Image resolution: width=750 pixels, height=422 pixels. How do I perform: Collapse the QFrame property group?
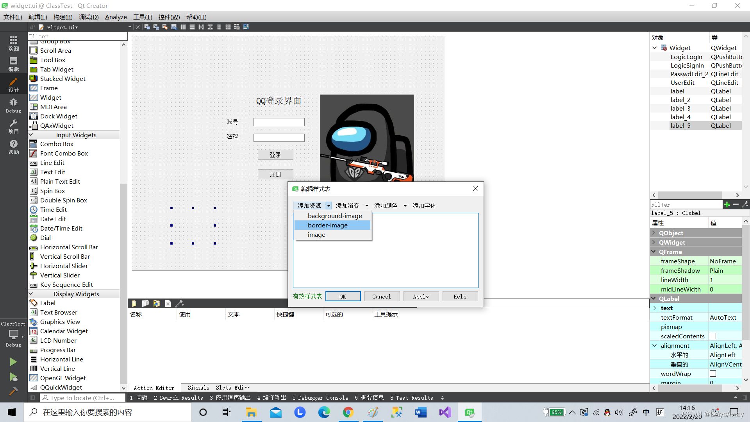(x=654, y=252)
